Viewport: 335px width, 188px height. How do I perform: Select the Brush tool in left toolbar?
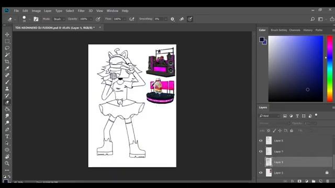coord(7,82)
